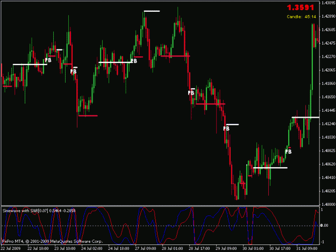Screen dimensions: 336x252
Task: Click the red 1.3591 price readout
Action: (x=301, y=8)
